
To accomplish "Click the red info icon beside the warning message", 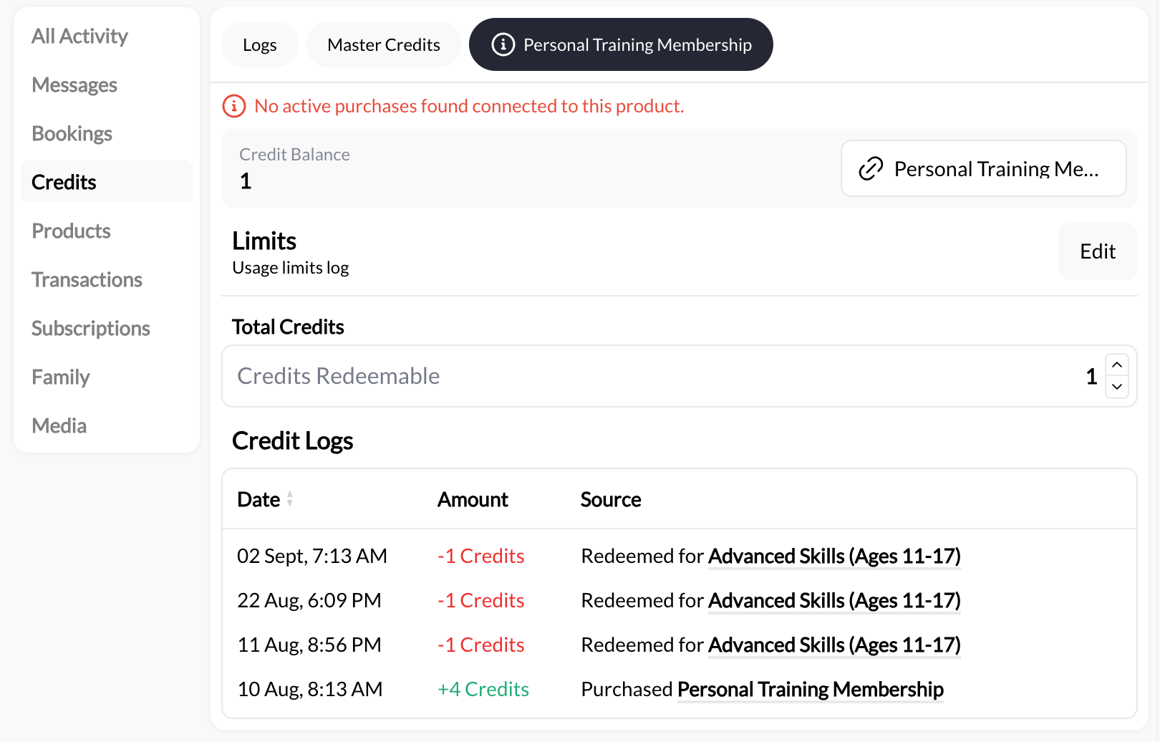I will tap(233, 105).
